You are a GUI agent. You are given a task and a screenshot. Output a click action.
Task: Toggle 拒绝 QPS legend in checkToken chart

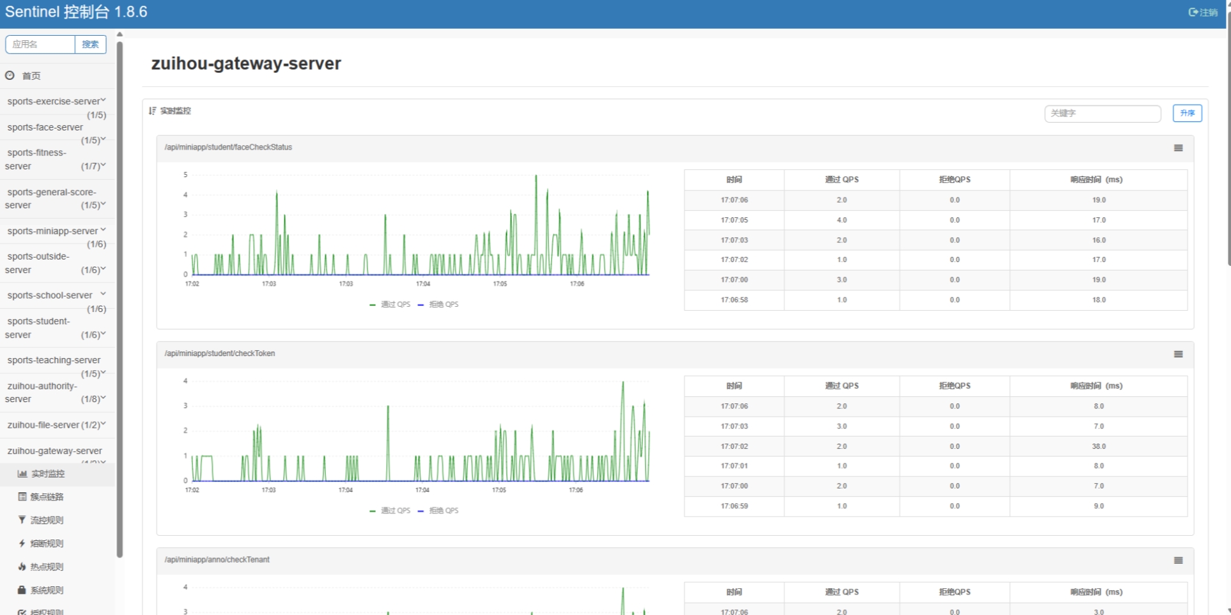(438, 511)
